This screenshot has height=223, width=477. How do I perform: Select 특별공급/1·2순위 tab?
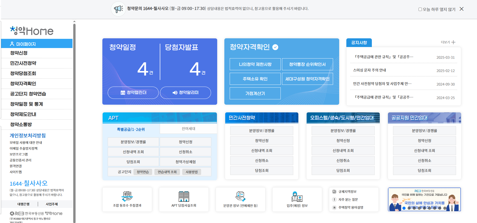click(131, 129)
